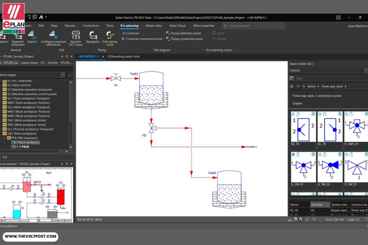Open the Piping Navigator
This screenshot has height=245, width=368.
[x=93, y=37]
